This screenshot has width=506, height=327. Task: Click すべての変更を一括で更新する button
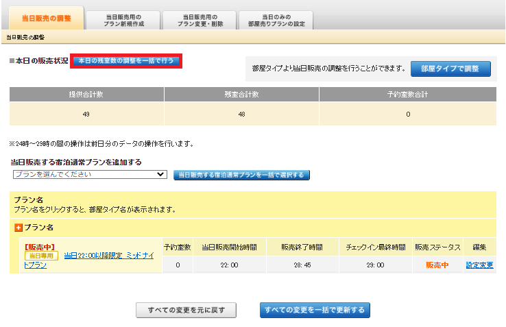[315, 310]
